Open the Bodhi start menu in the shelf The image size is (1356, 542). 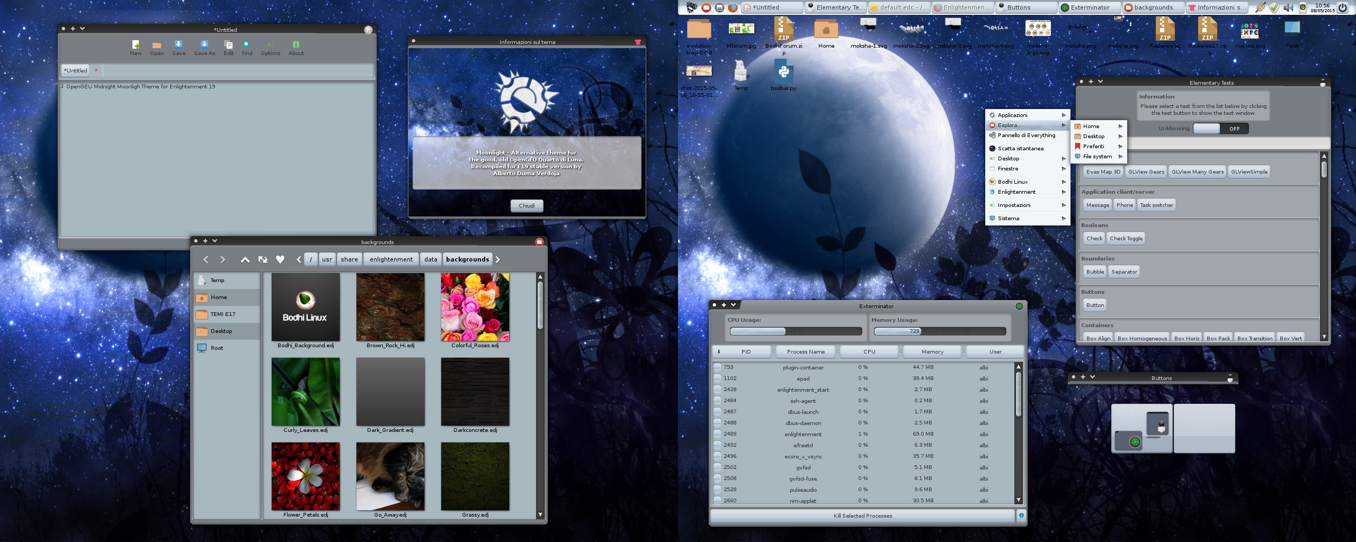[692, 7]
